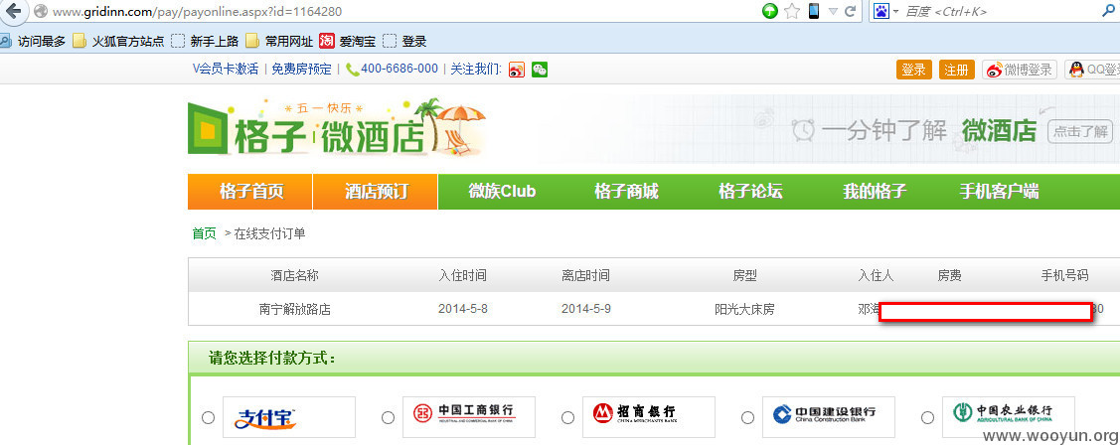This screenshot has height=445, width=1120.
Task: Log in with the QQ login button
Action: coord(1092,70)
